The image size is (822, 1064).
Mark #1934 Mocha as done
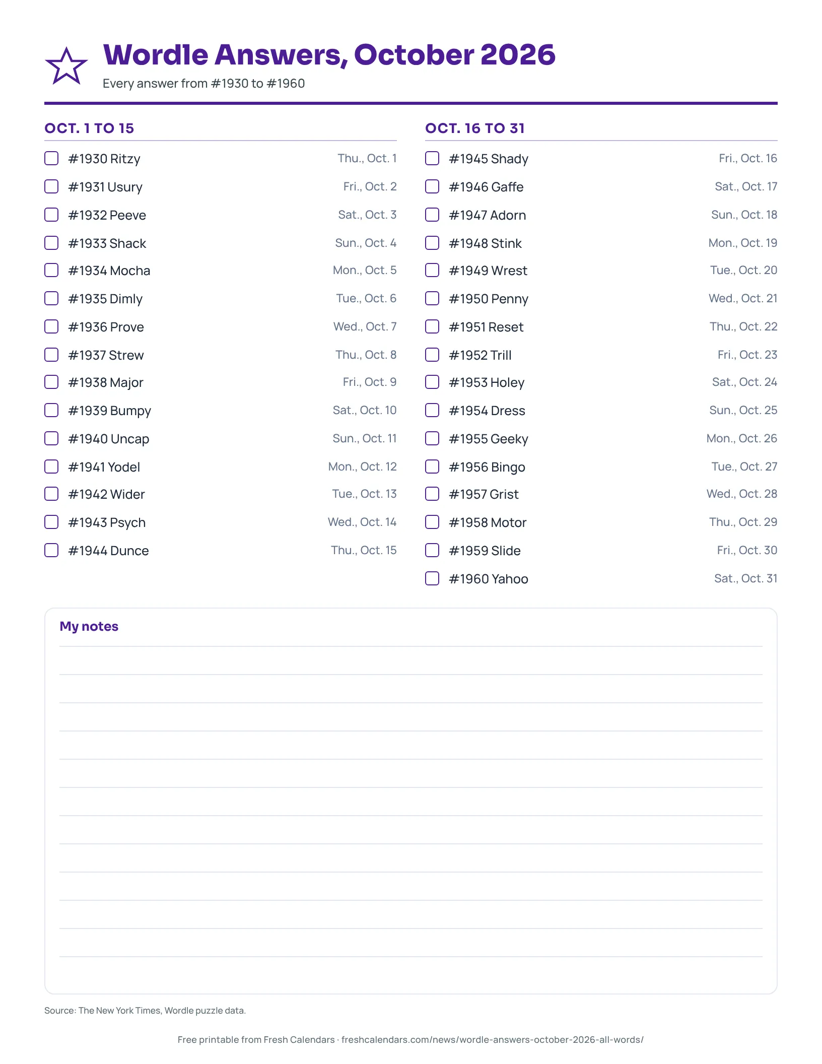coord(51,270)
